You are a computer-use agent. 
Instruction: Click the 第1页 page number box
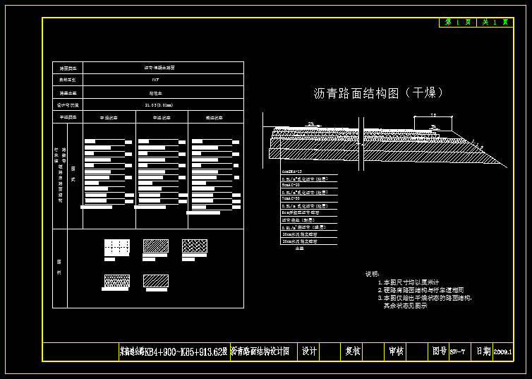[457, 23]
